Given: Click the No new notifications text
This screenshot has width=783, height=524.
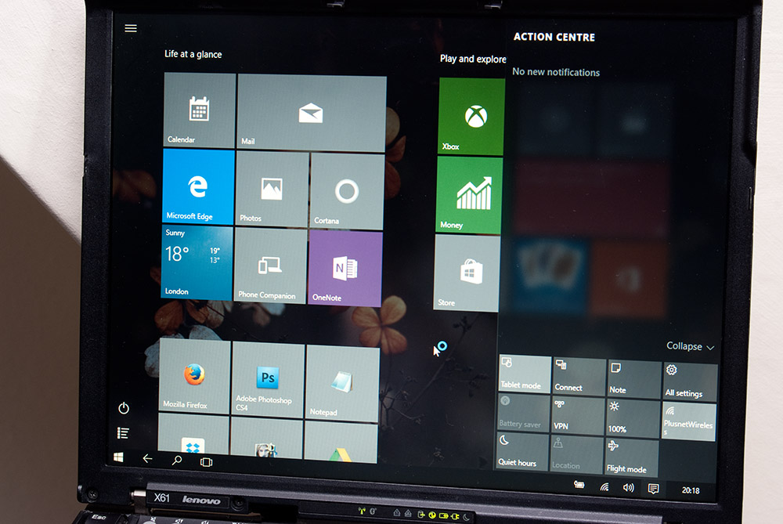Looking at the screenshot, I should pyautogui.click(x=556, y=72).
